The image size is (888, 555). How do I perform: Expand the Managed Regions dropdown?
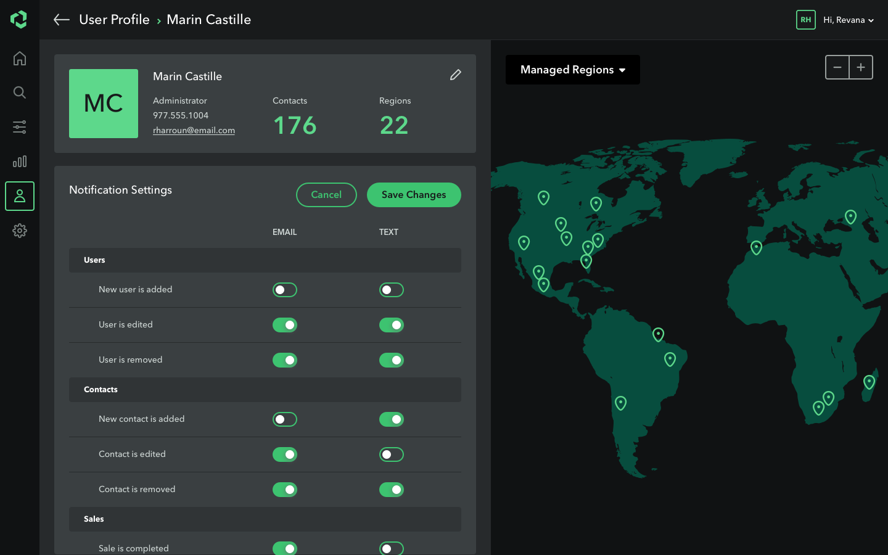572,70
